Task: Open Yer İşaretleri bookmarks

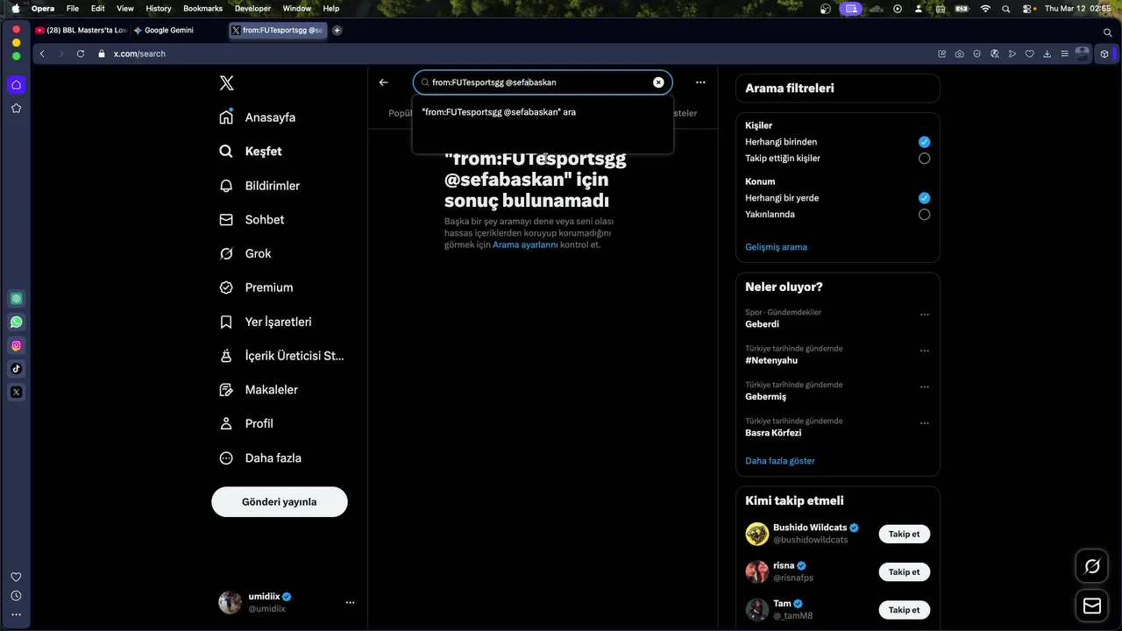Action: (x=266, y=322)
